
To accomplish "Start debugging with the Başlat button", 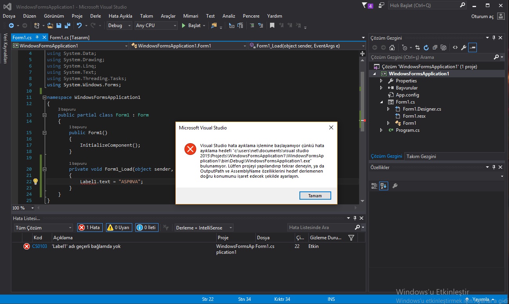I will [x=192, y=25].
